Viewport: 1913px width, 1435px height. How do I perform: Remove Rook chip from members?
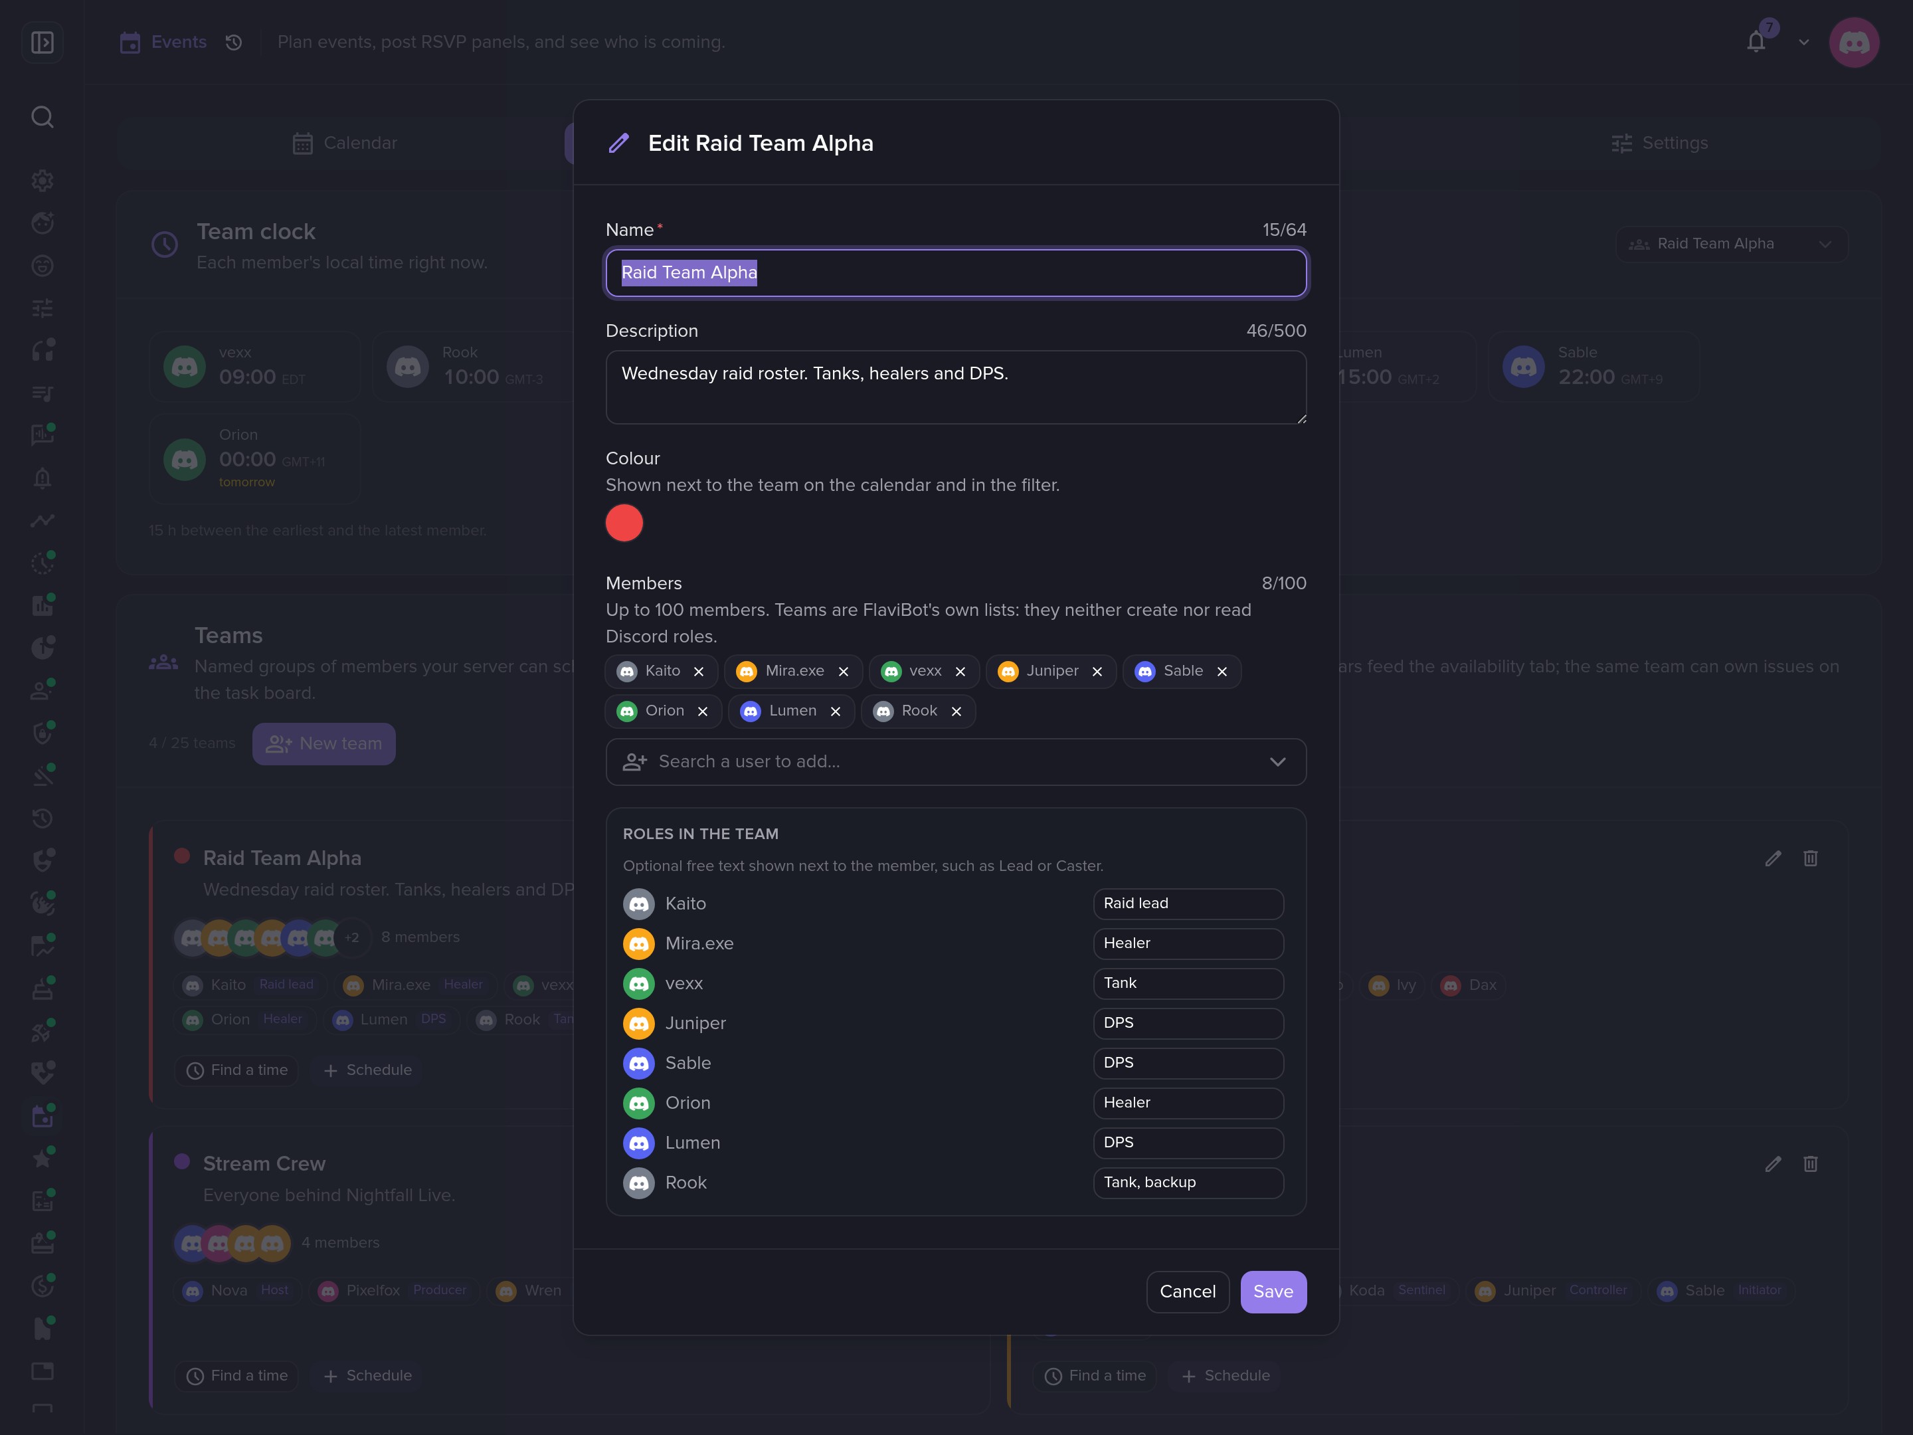point(956,711)
